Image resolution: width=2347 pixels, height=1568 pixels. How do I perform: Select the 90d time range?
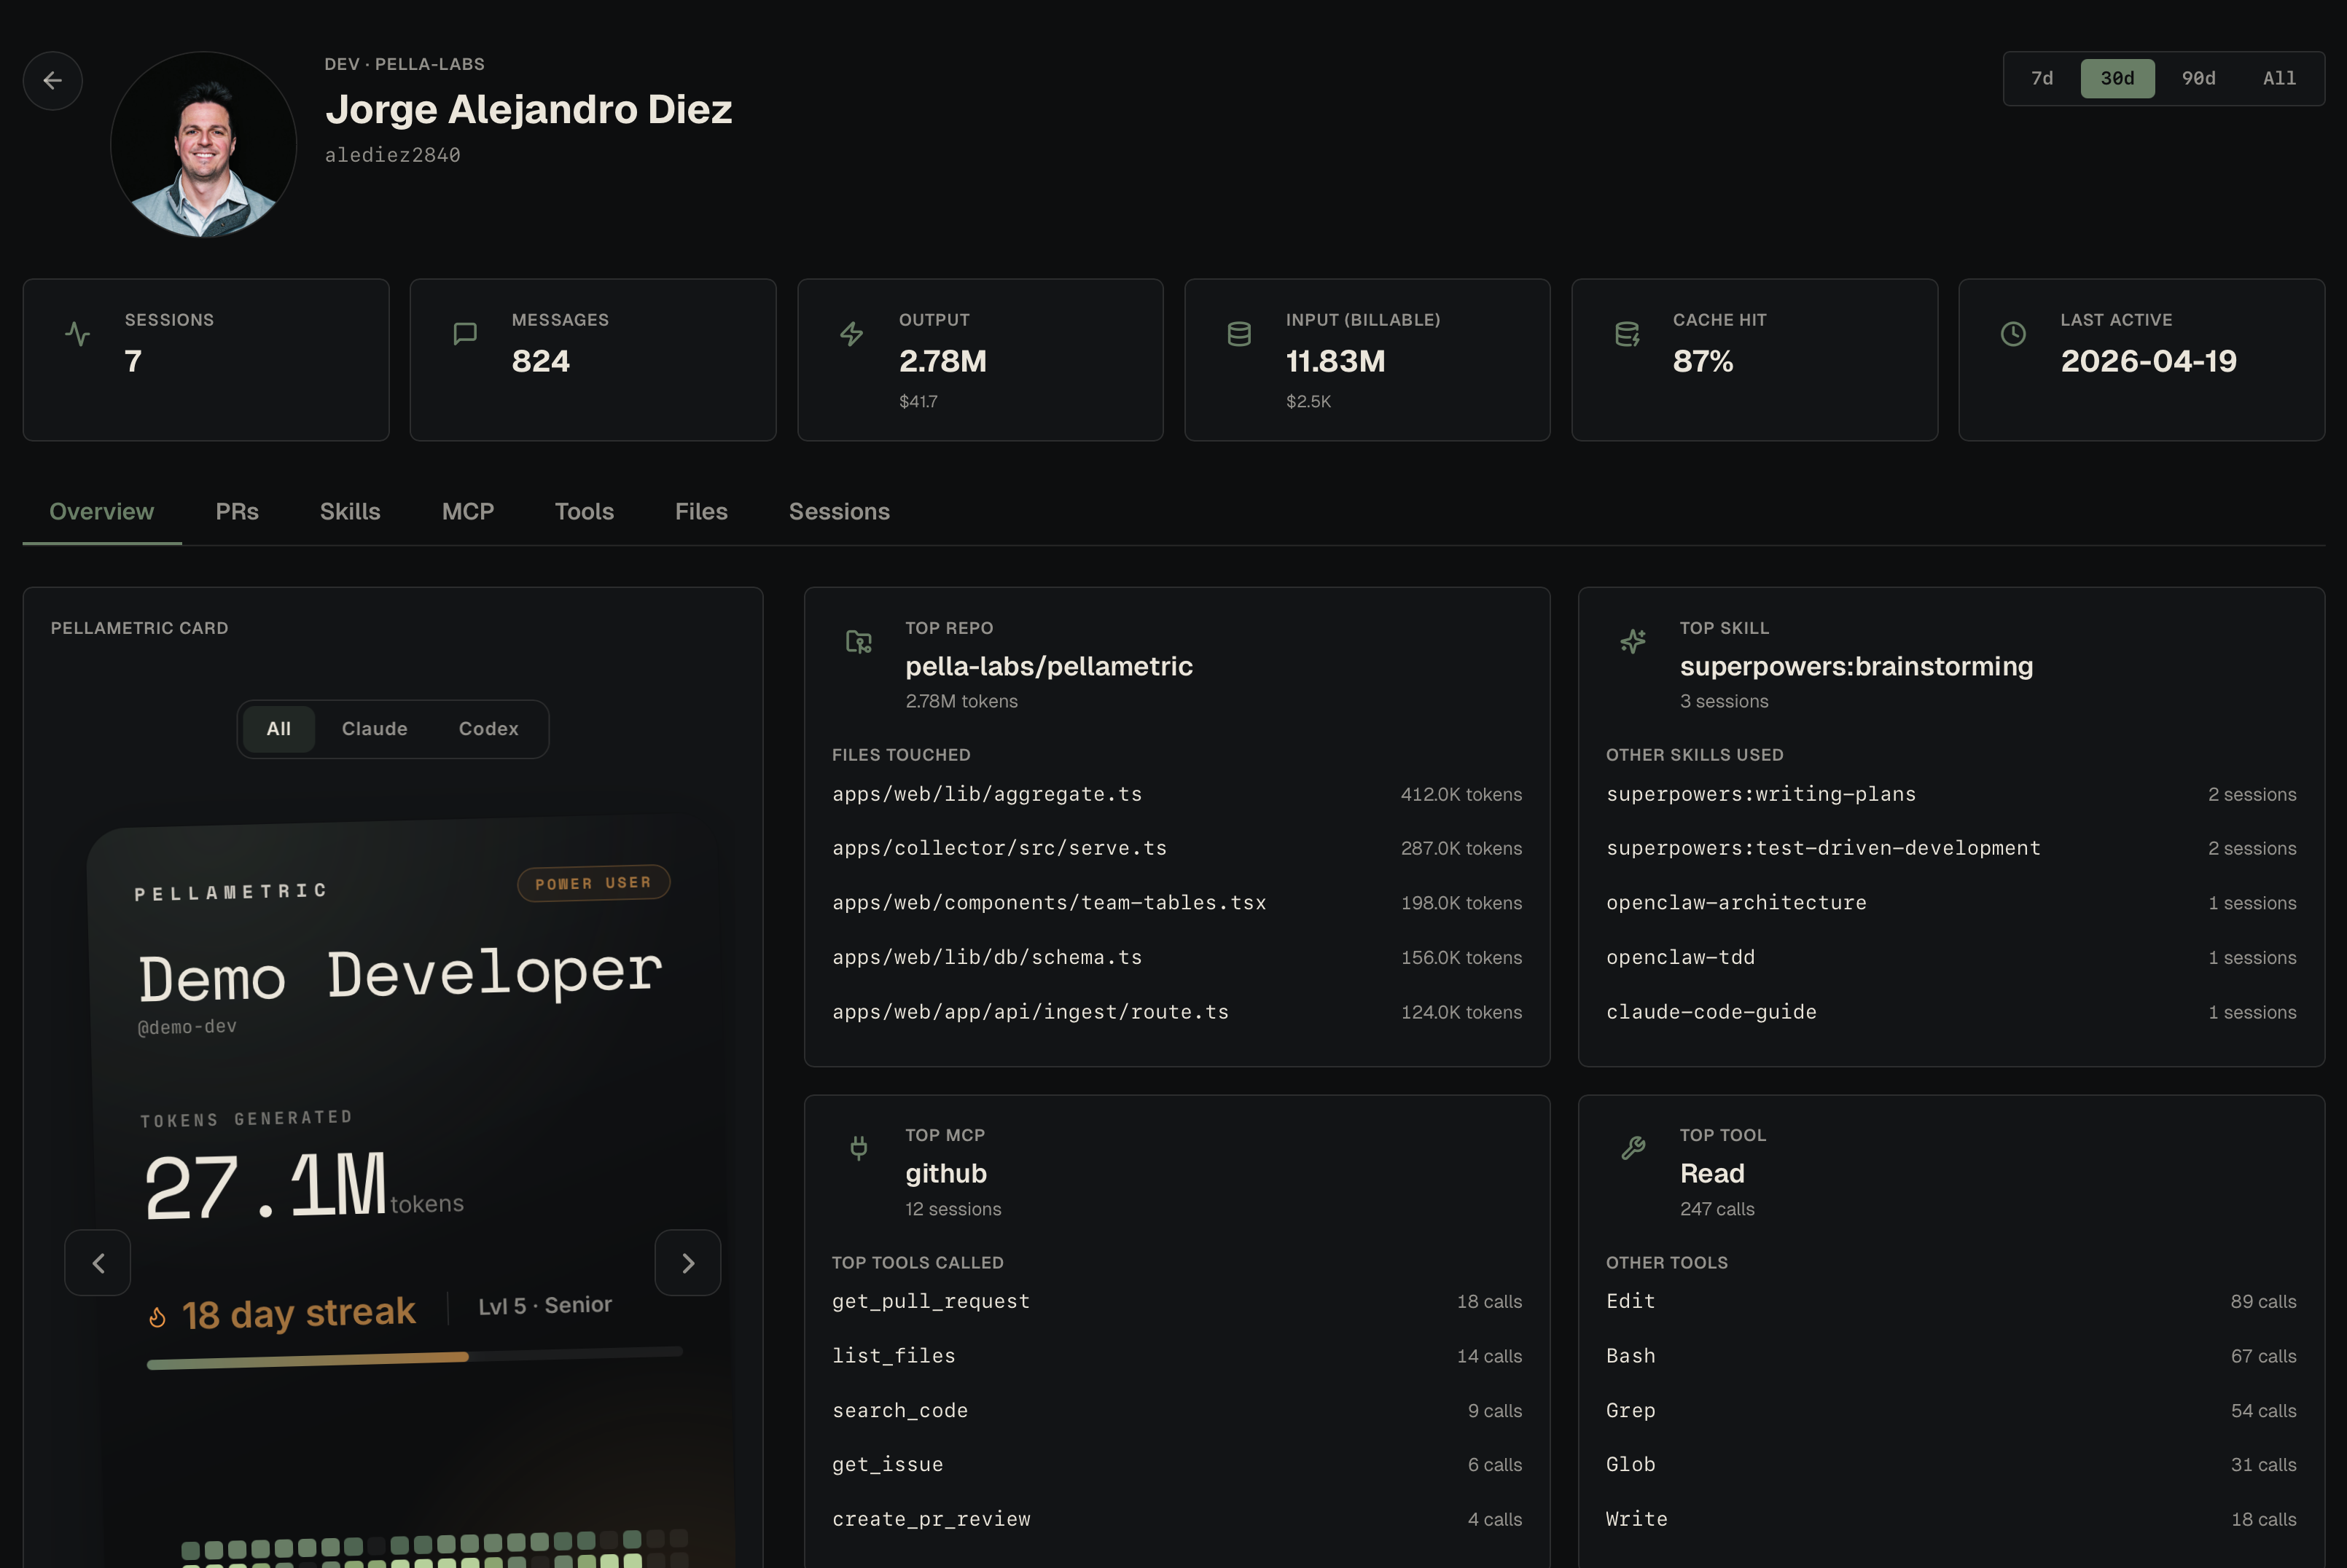tap(2198, 78)
